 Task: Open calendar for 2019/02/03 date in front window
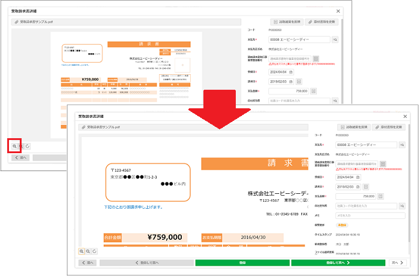(358, 187)
